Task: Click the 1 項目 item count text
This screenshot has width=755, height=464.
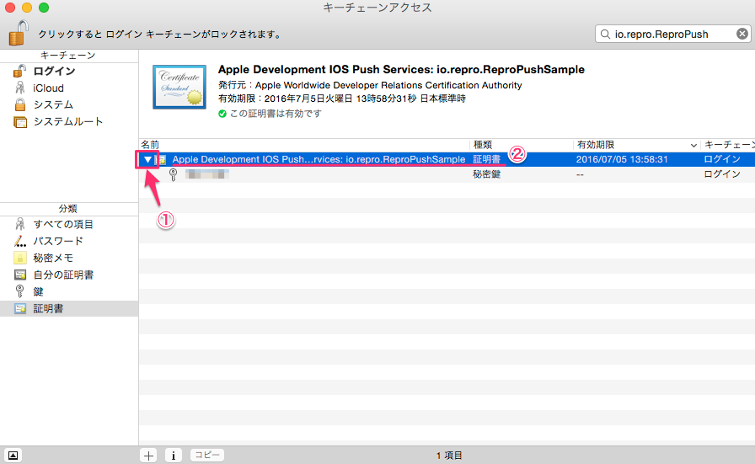Action: click(449, 456)
